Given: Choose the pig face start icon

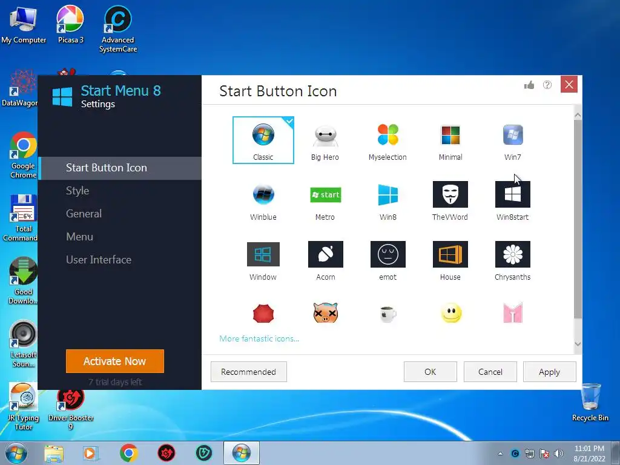Looking at the screenshot, I should tap(325, 313).
